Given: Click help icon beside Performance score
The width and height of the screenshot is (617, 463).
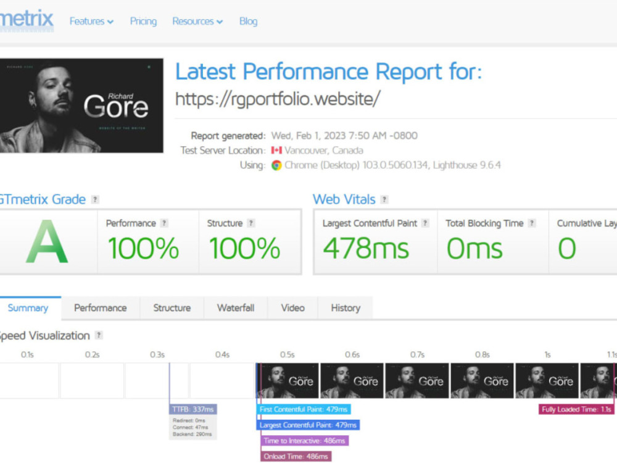Looking at the screenshot, I should click(164, 223).
